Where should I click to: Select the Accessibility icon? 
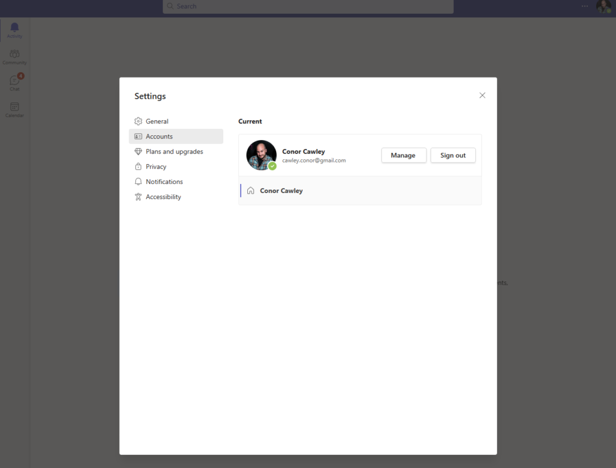click(139, 197)
